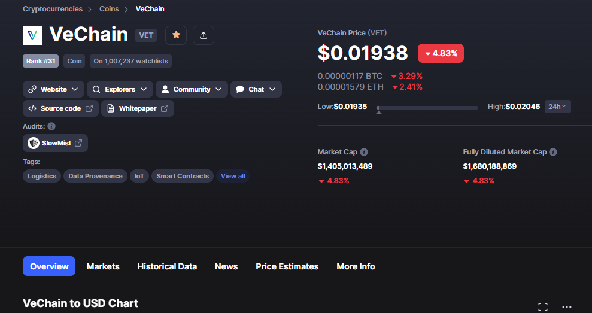
Task: Click the watchlists count badge
Action: tap(130, 61)
